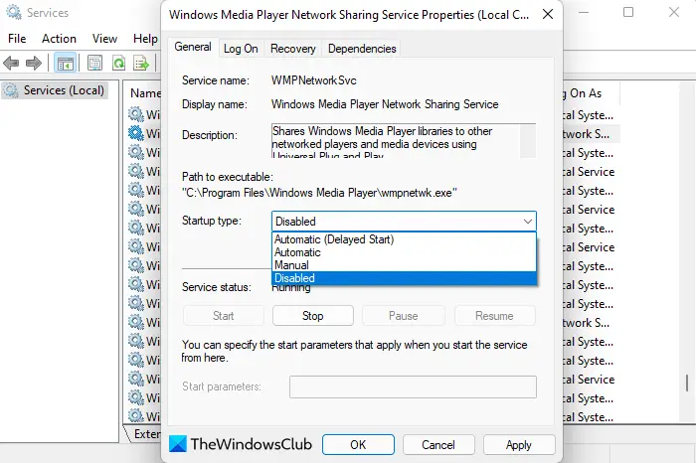Toggle the Show/Hide Console Tree toolbar icon

coord(66,63)
